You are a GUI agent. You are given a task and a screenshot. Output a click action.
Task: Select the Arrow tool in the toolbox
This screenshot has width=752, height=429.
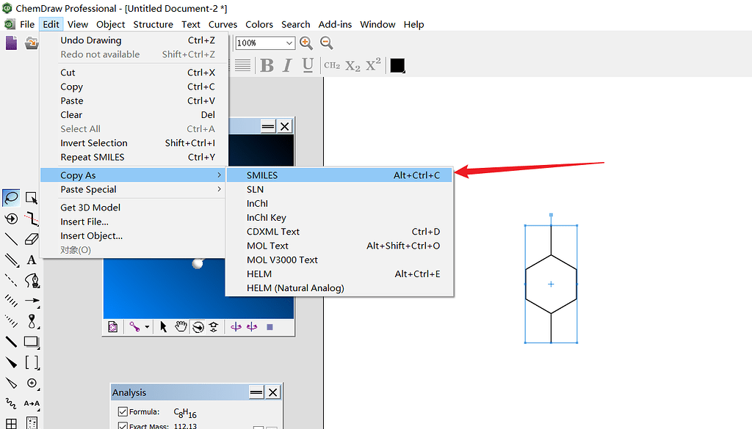pos(32,301)
